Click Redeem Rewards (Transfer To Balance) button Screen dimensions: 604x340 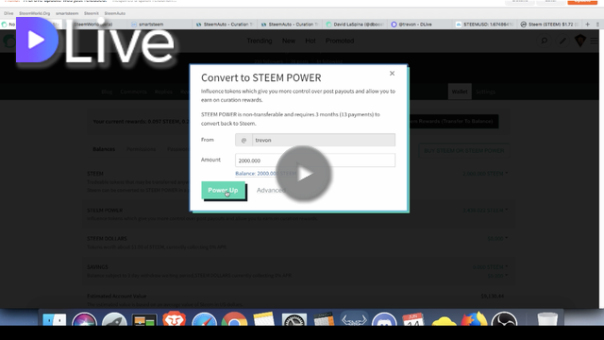click(453, 121)
